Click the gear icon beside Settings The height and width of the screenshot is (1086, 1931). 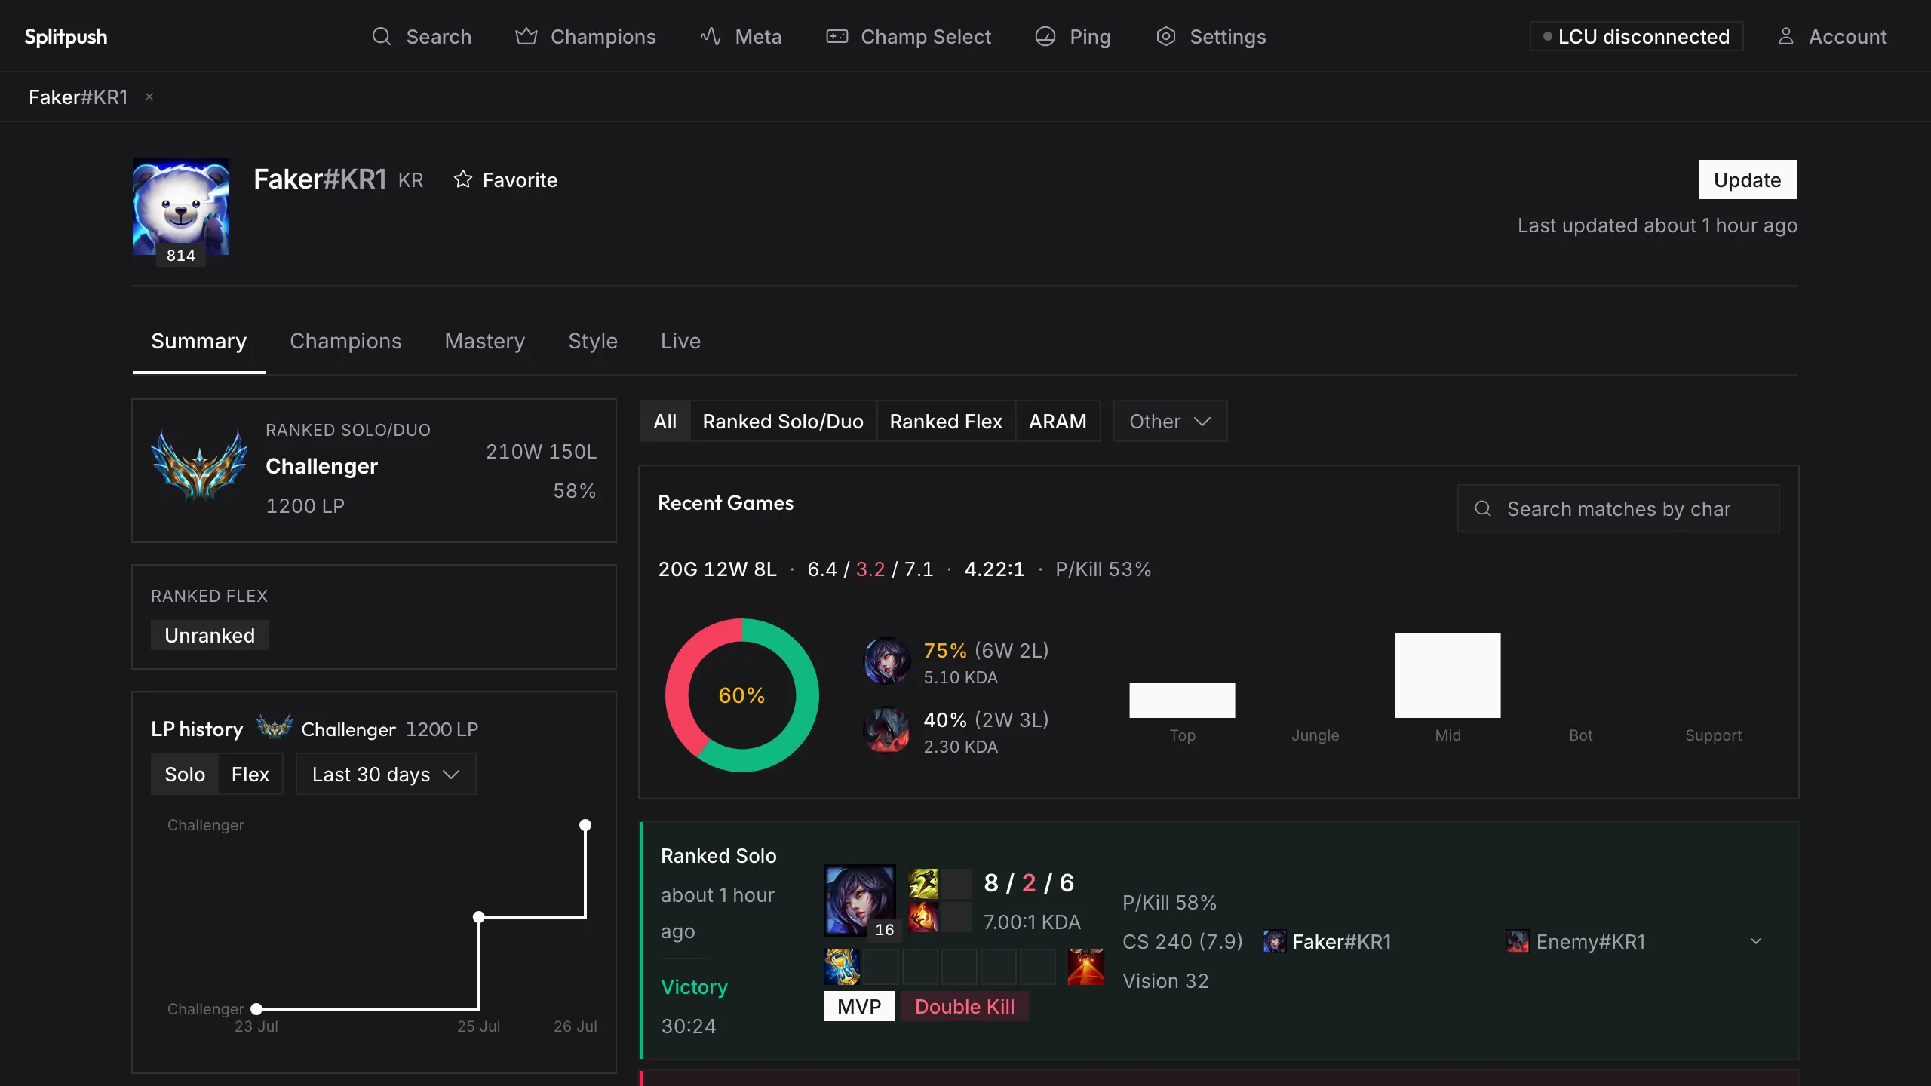coord(1166,36)
